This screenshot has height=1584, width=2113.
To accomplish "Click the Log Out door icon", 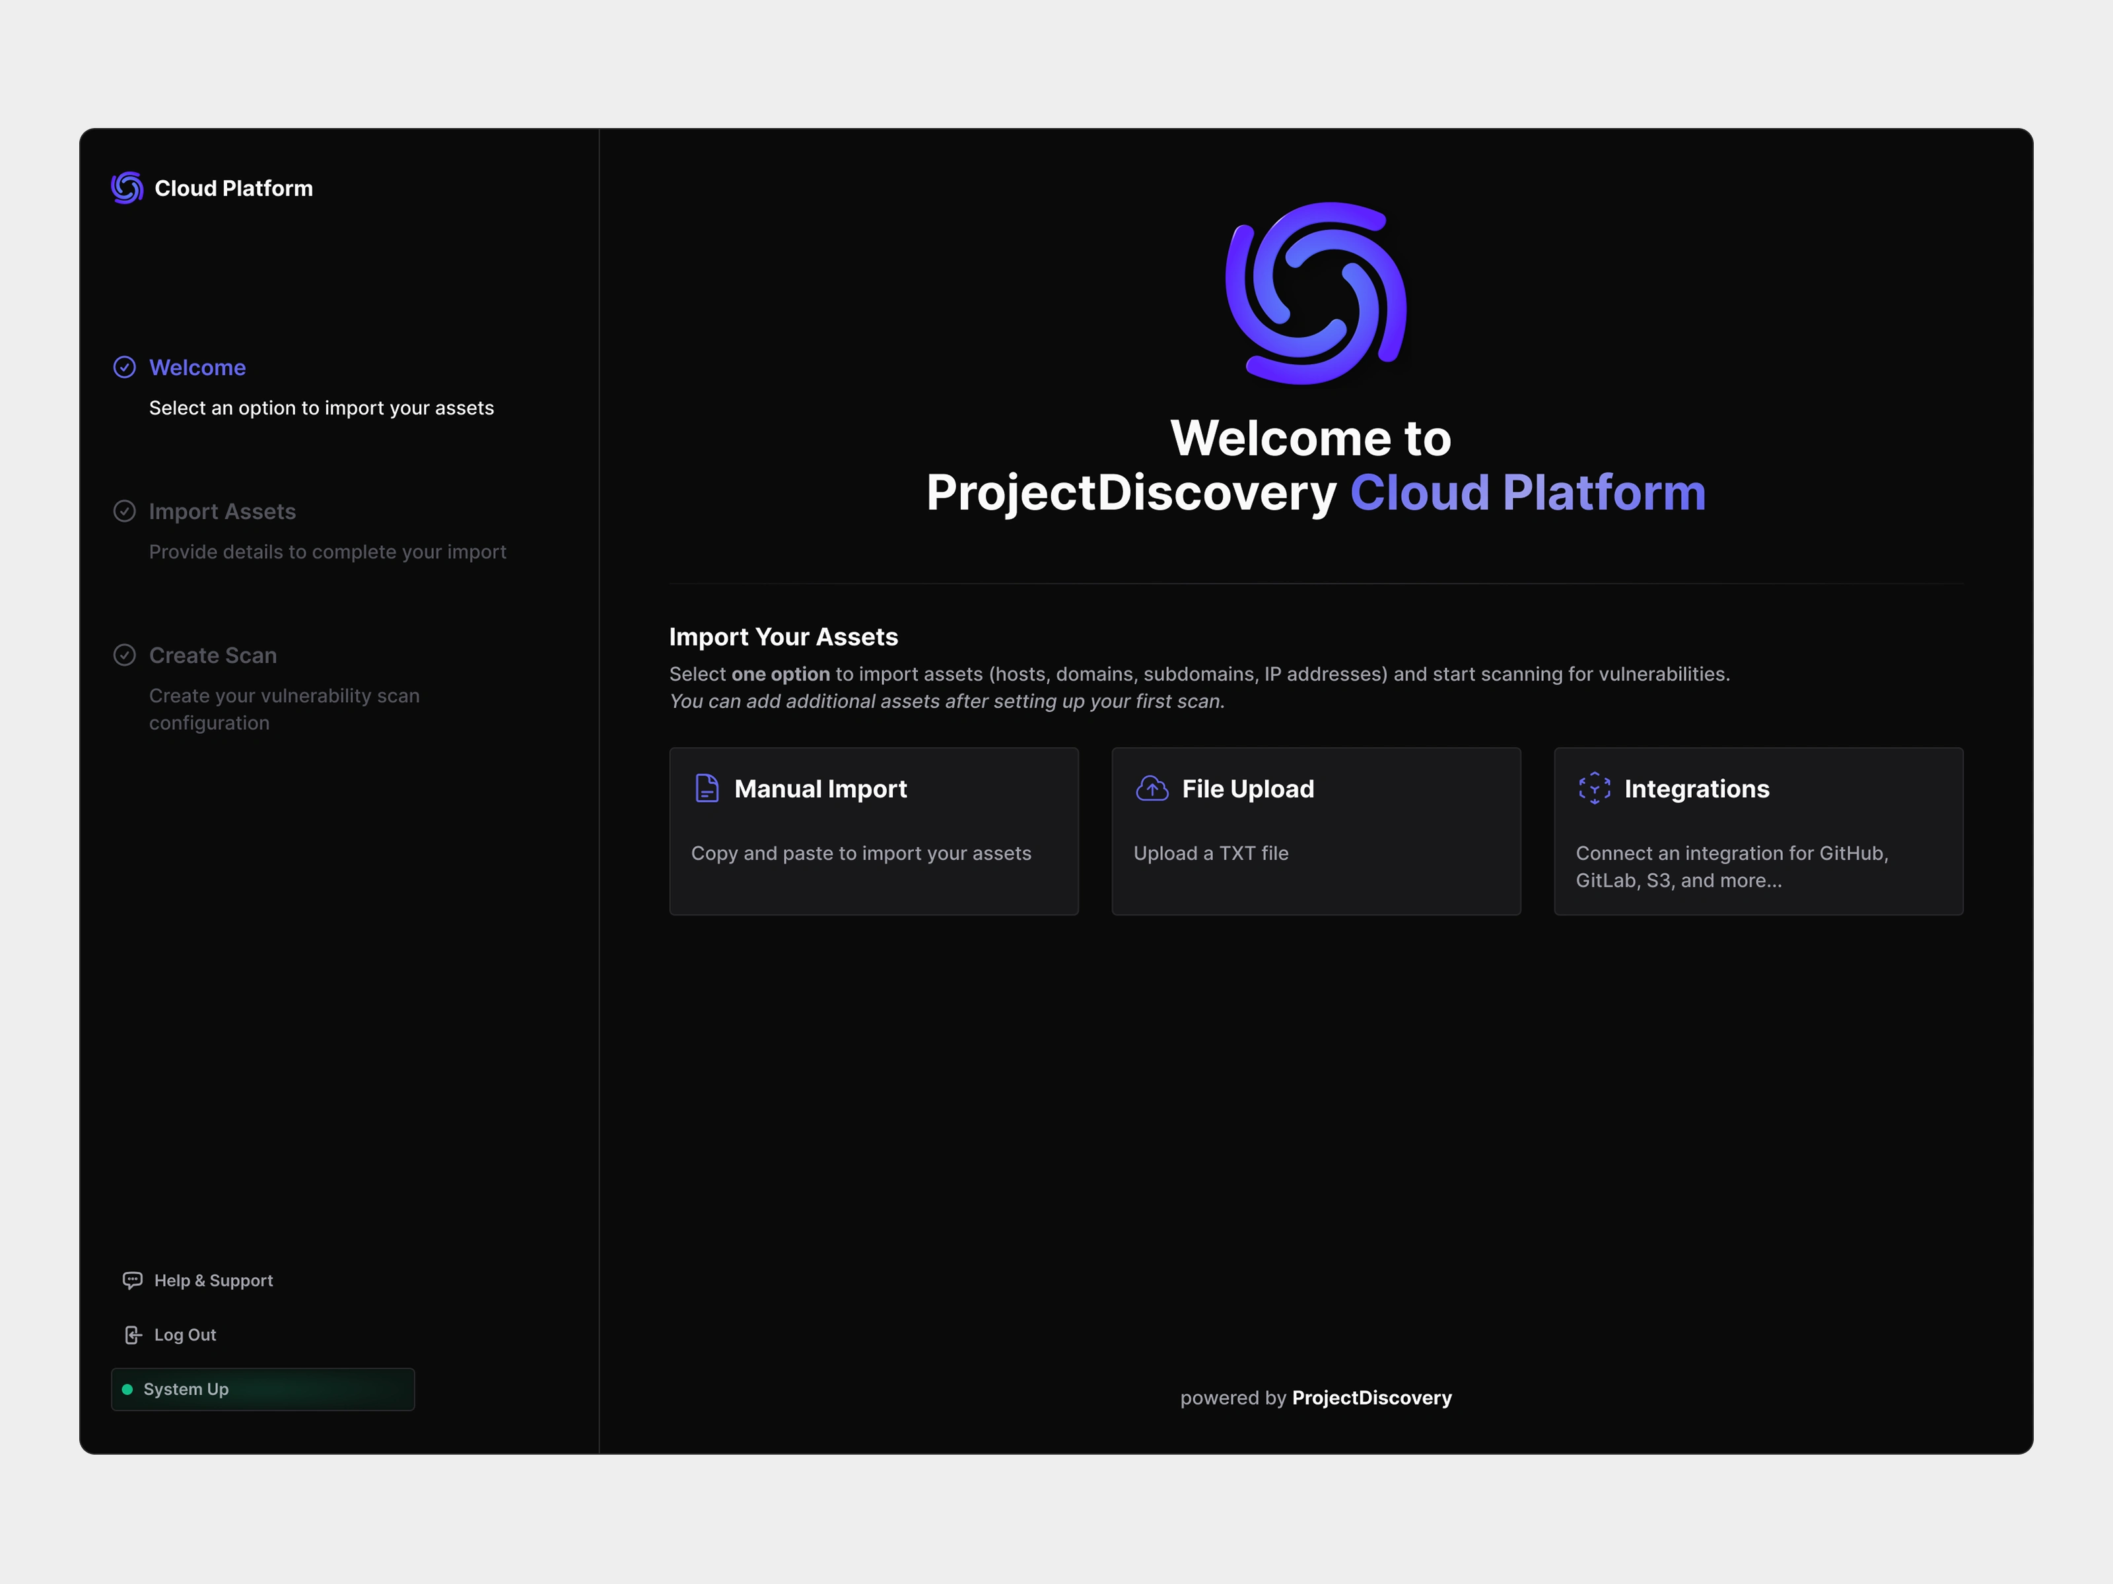I will pyautogui.click(x=133, y=1335).
